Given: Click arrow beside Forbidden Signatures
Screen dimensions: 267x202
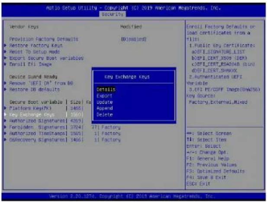Looking at the screenshot, I should point(5,127).
